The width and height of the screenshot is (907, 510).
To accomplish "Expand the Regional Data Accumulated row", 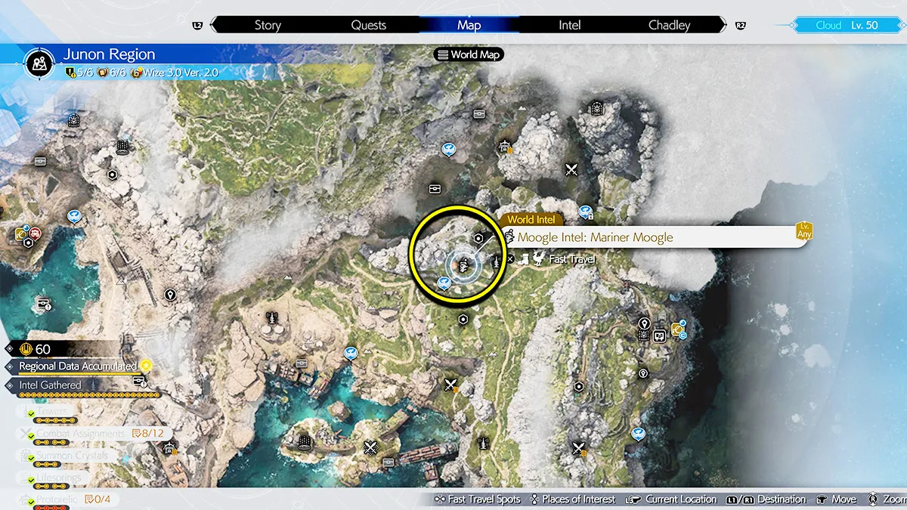I will point(77,366).
